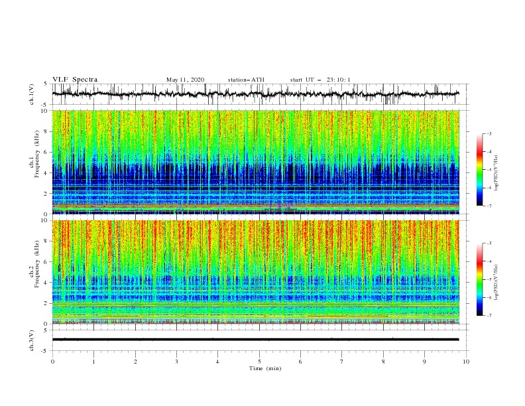
Task: Click the ch.3 flat voltage trace
Action: (255, 340)
